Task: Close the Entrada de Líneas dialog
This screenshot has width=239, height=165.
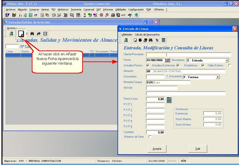Action: 235,29
